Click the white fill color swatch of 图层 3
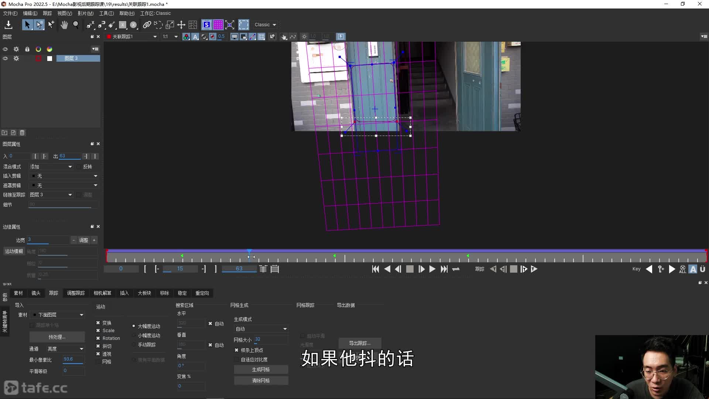The height and width of the screenshot is (399, 709). (49, 58)
